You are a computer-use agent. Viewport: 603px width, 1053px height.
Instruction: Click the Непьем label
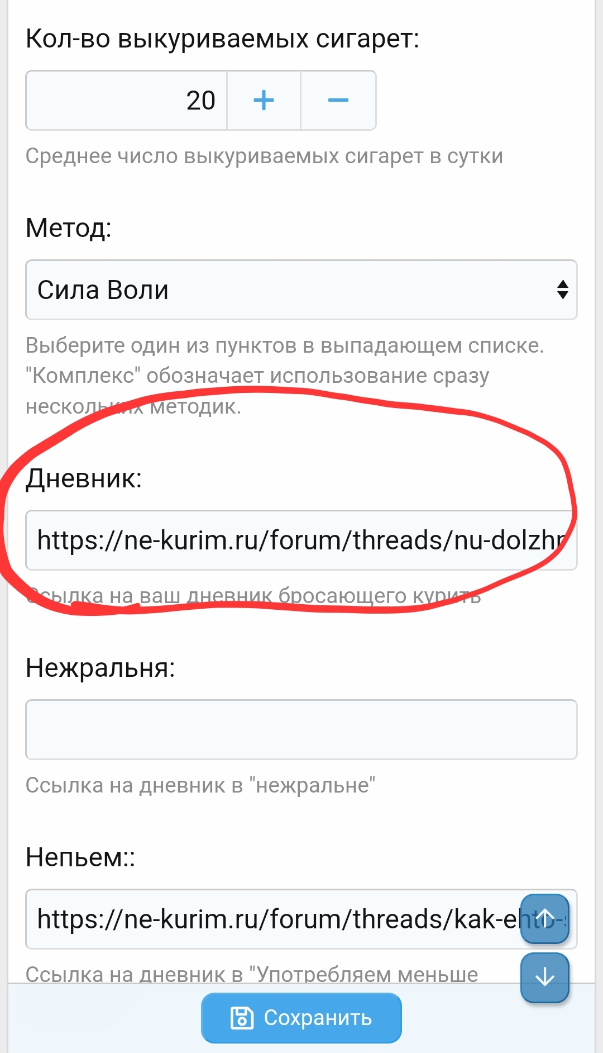[80, 857]
